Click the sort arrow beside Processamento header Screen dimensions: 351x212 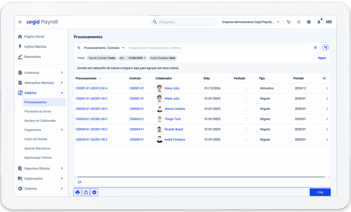(100, 78)
